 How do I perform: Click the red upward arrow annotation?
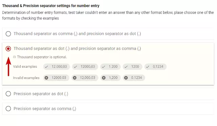coord(8,66)
